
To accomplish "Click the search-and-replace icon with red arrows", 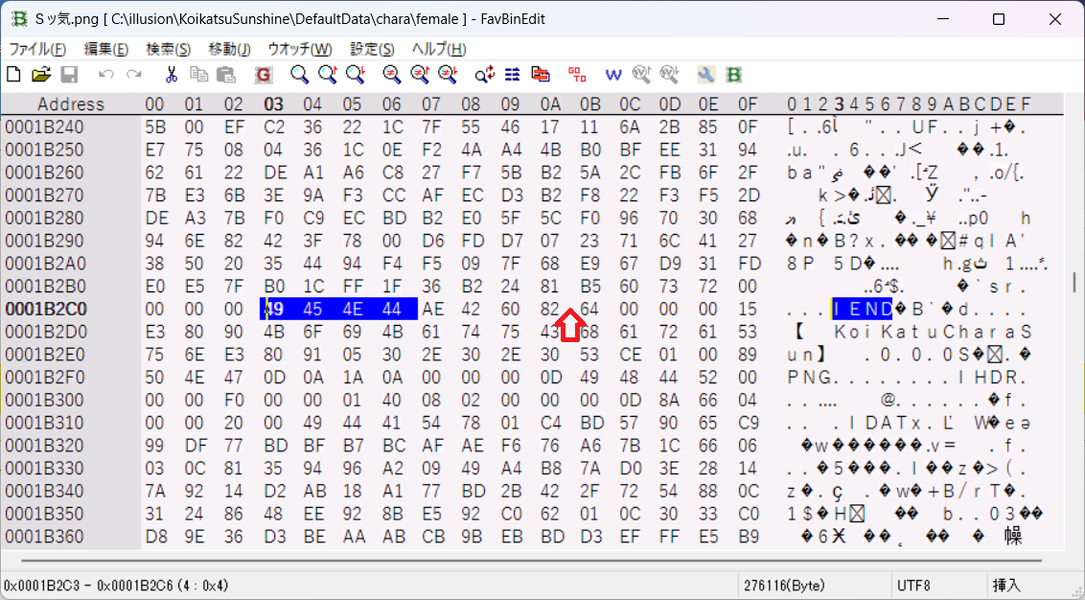I will [x=485, y=74].
